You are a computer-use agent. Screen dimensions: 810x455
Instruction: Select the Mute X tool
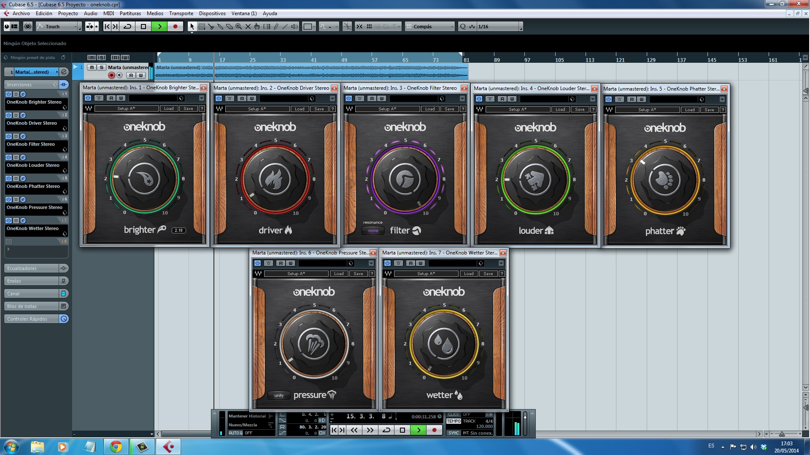pyautogui.click(x=248, y=27)
